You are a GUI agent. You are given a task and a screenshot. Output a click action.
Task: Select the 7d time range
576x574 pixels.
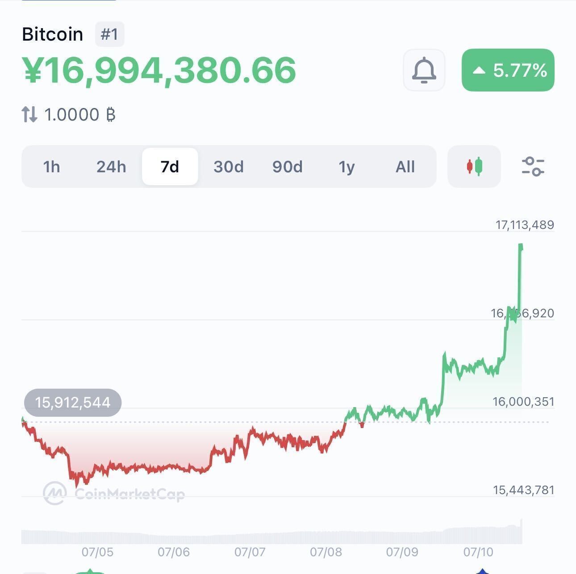[170, 166]
